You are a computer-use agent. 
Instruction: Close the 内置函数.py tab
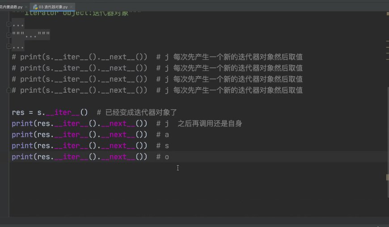click(26, 7)
